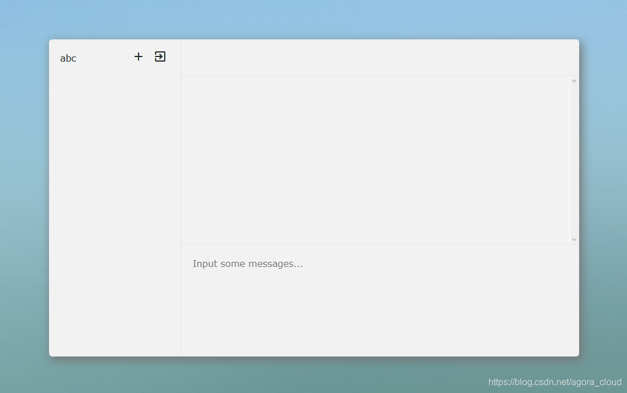Click the logout arrow-in-box icon

pyautogui.click(x=160, y=56)
